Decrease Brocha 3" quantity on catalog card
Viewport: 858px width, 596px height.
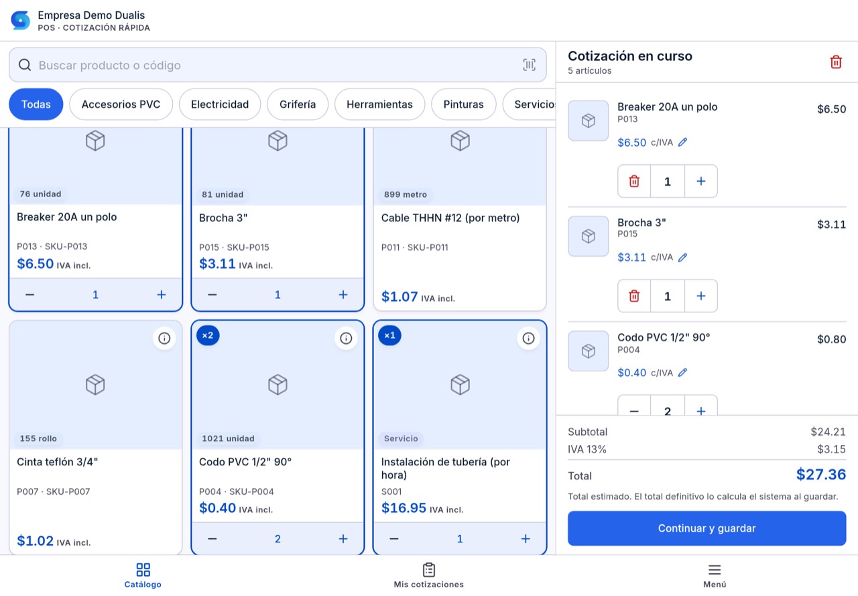click(212, 295)
